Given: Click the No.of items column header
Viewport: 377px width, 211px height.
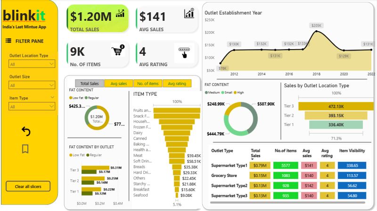Looking at the screenshot, I should [x=286, y=151].
